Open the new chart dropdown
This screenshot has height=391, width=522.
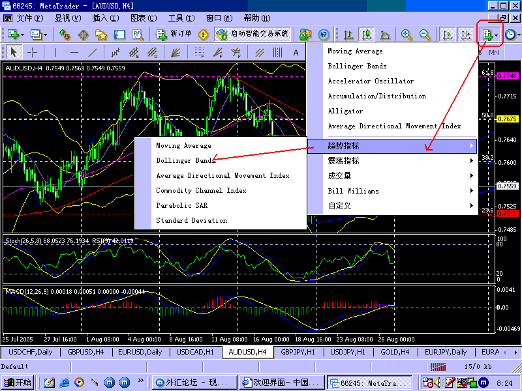[14, 35]
